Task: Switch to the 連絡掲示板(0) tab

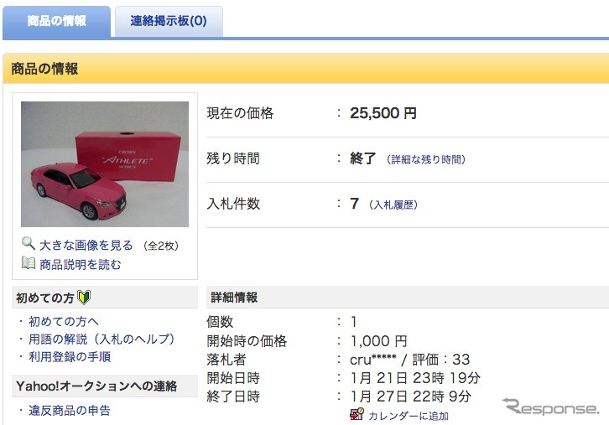Action: point(169,21)
